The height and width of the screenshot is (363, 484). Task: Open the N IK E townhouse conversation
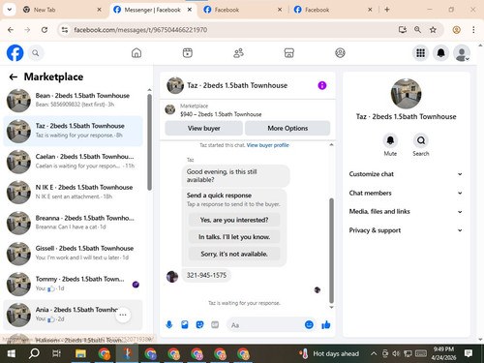click(x=74, y=192)
